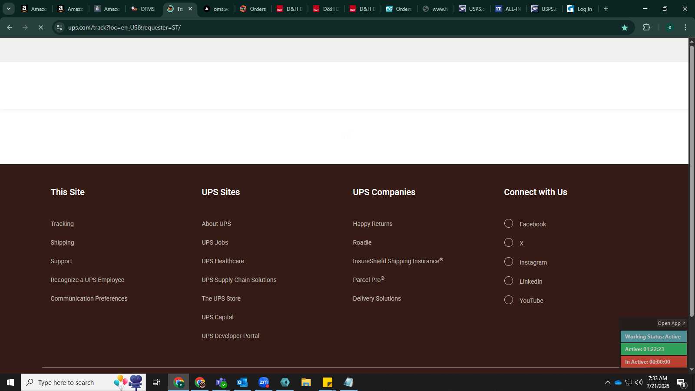
Task: Open the OneDrive tray icon
Action: (618, 382)
